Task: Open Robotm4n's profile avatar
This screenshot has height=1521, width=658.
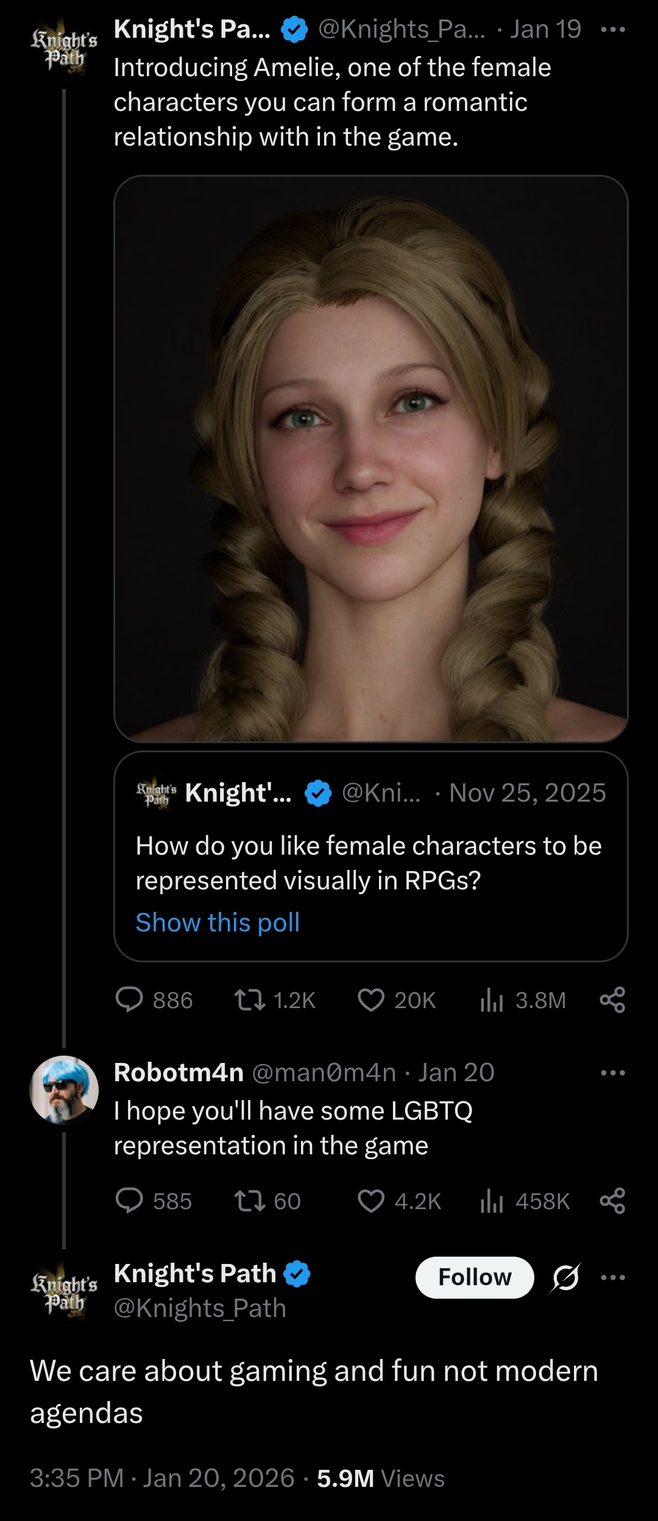Action: (64, 1090)
